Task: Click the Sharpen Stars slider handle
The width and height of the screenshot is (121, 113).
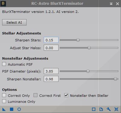Action: tap(78, 40)
